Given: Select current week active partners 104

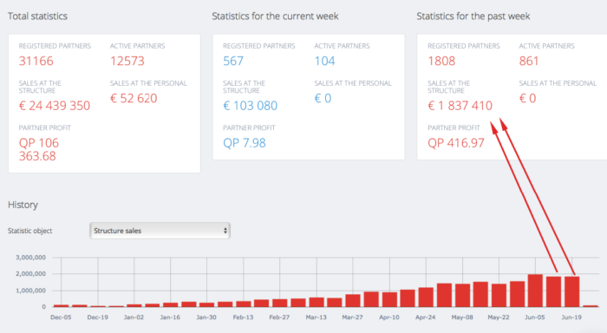Looking at the screenshot, I should [324, 62].
